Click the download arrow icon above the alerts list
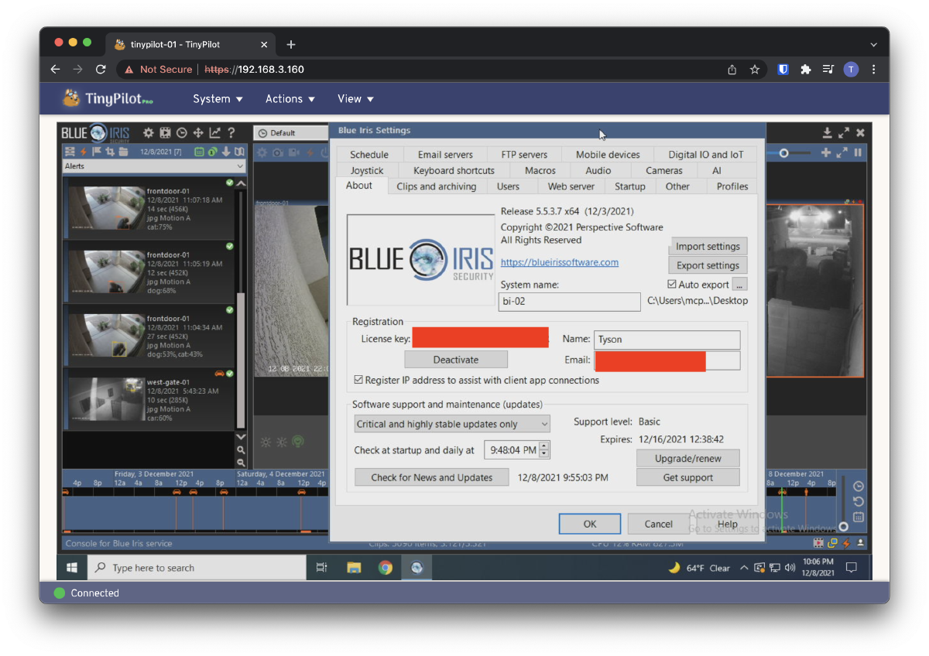 pyautogui.click(x=227, y=152)
